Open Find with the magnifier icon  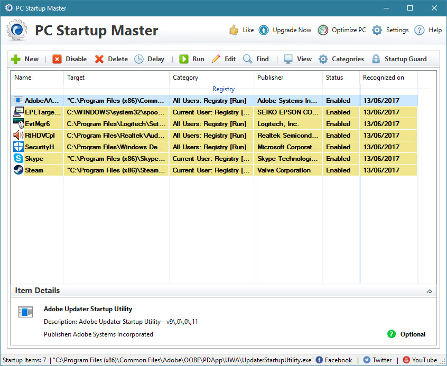tap(248, 59)
